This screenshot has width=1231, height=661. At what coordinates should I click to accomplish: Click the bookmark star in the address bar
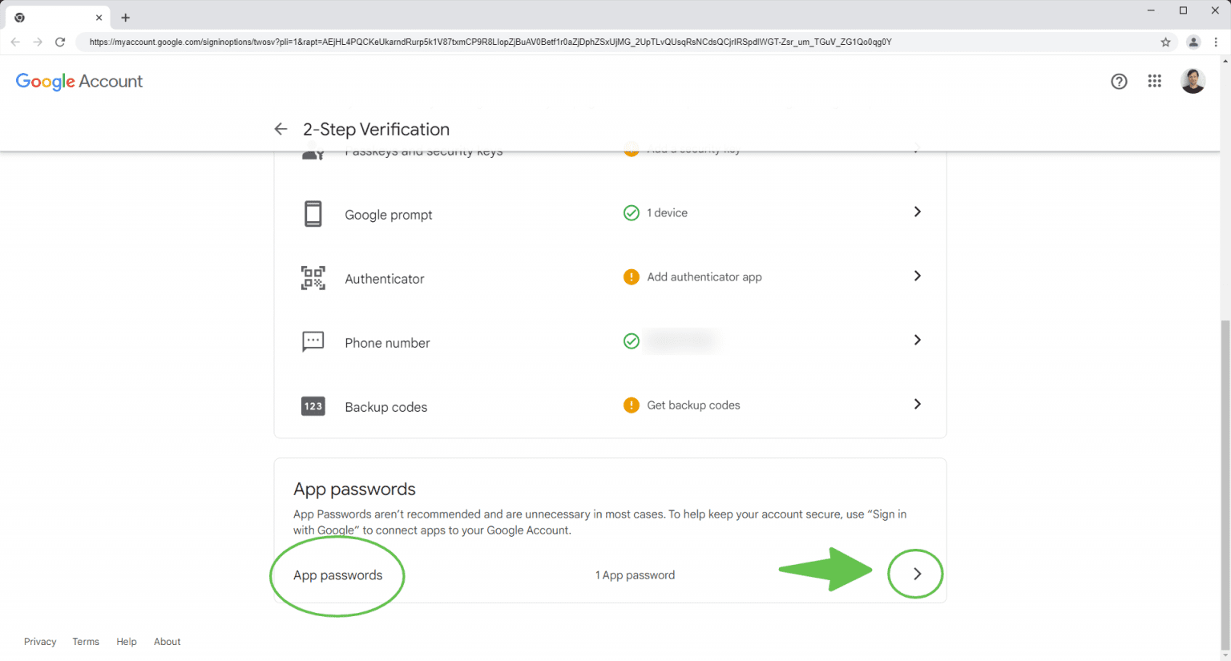coord(1166,42)
